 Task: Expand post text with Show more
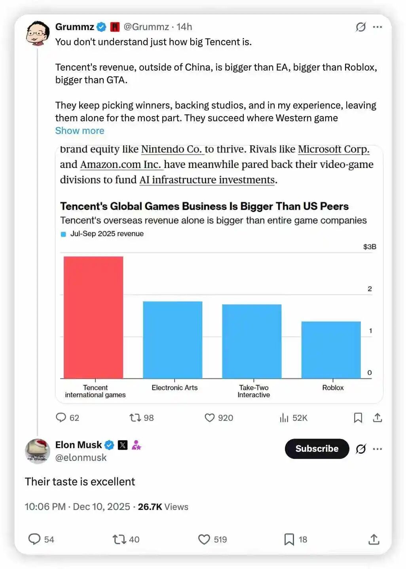(80, 131)
